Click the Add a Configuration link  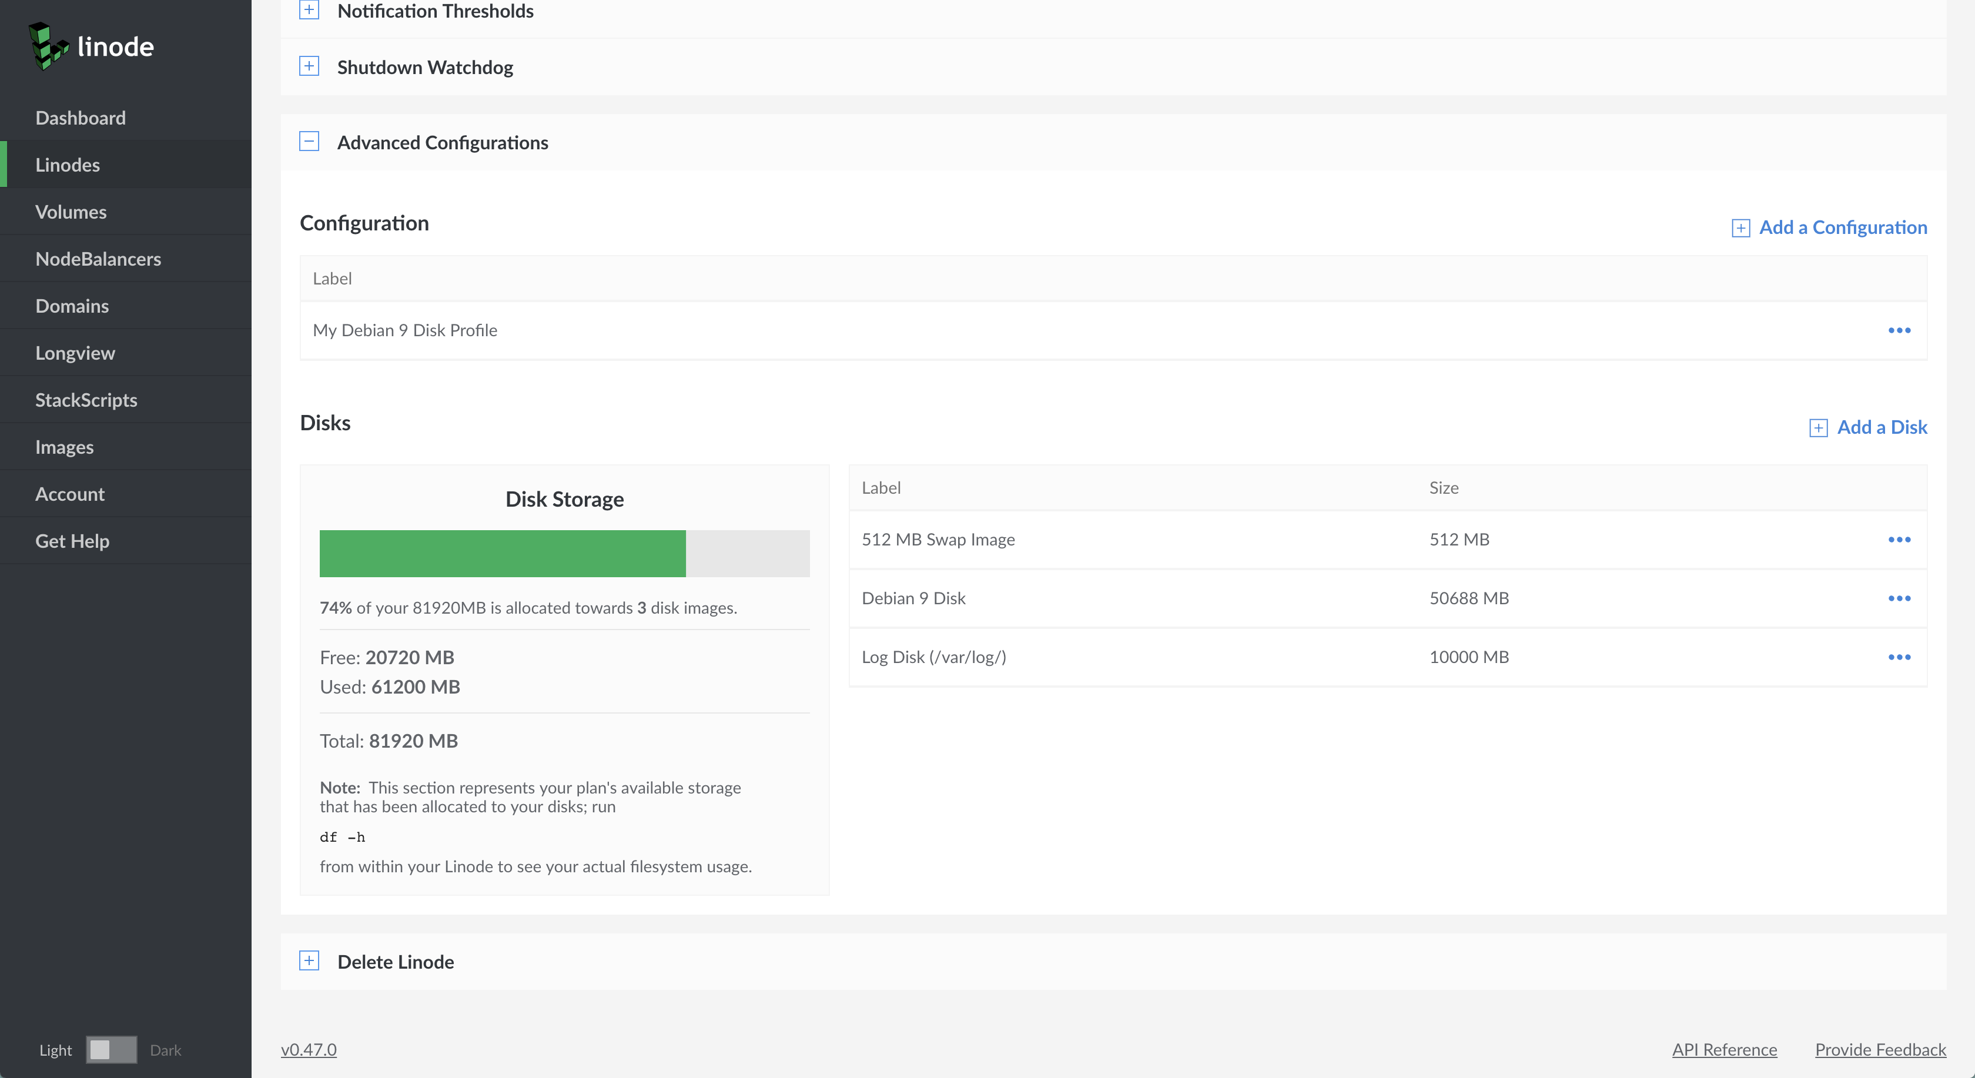coord(1842,227)
